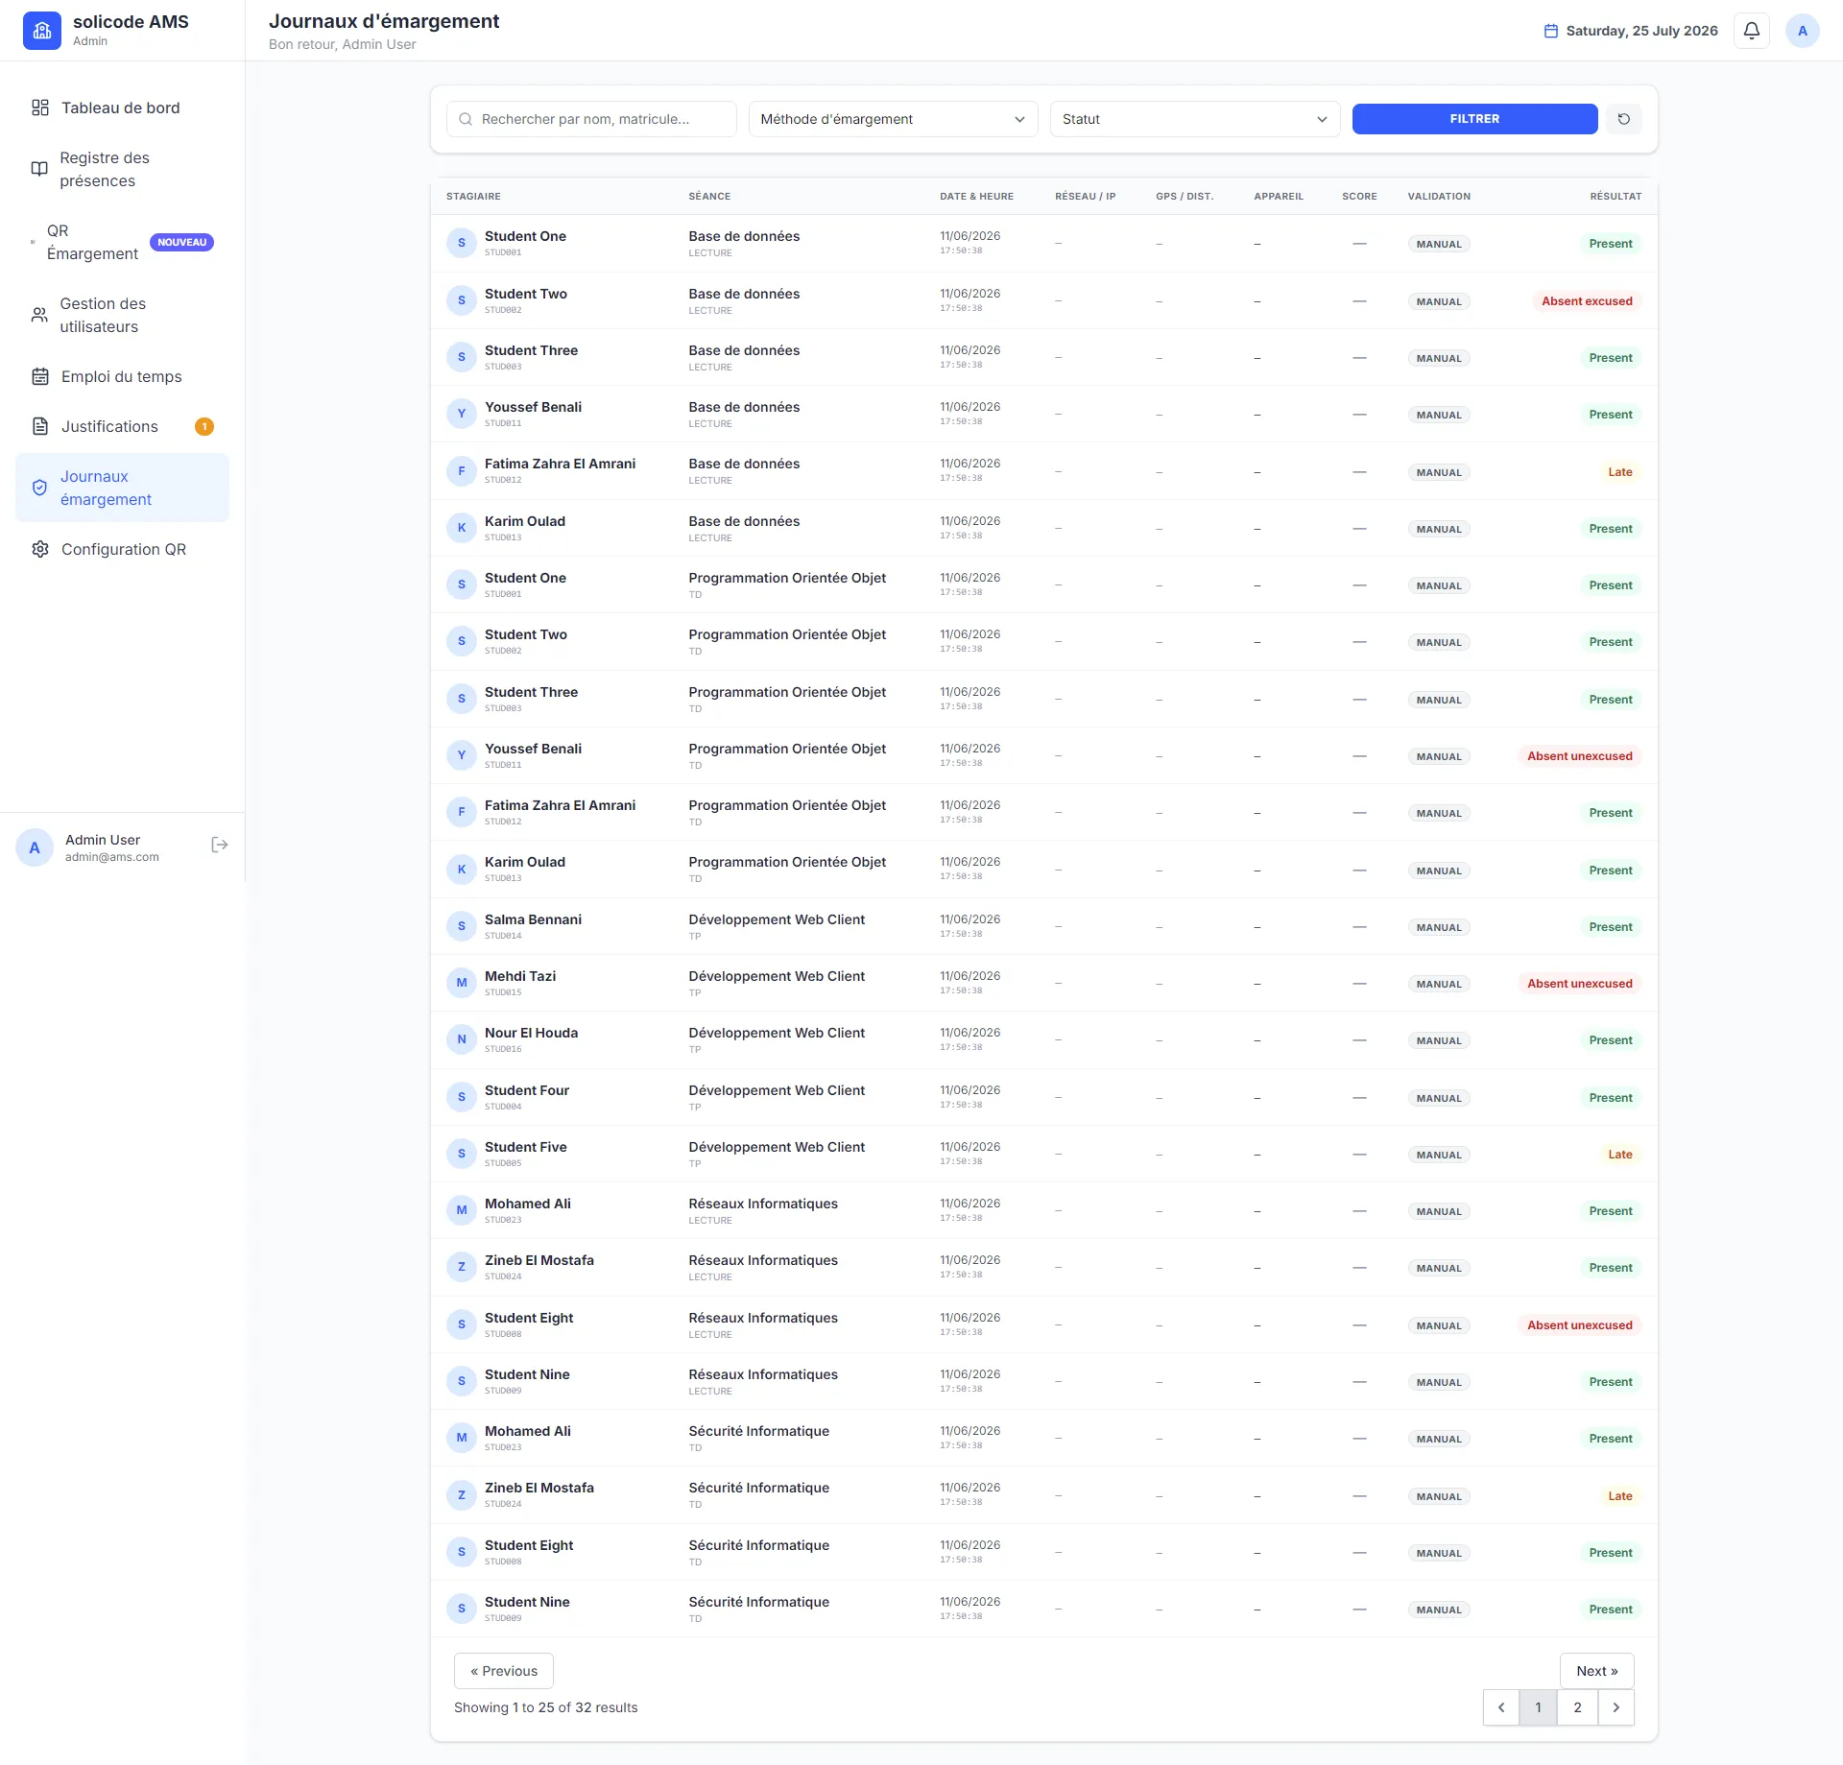Click Salma Bennani's avatar initial

click(462, 926)
